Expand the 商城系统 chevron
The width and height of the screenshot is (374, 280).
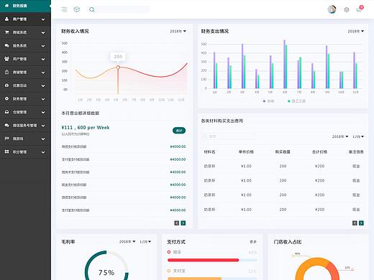[43, 32]
